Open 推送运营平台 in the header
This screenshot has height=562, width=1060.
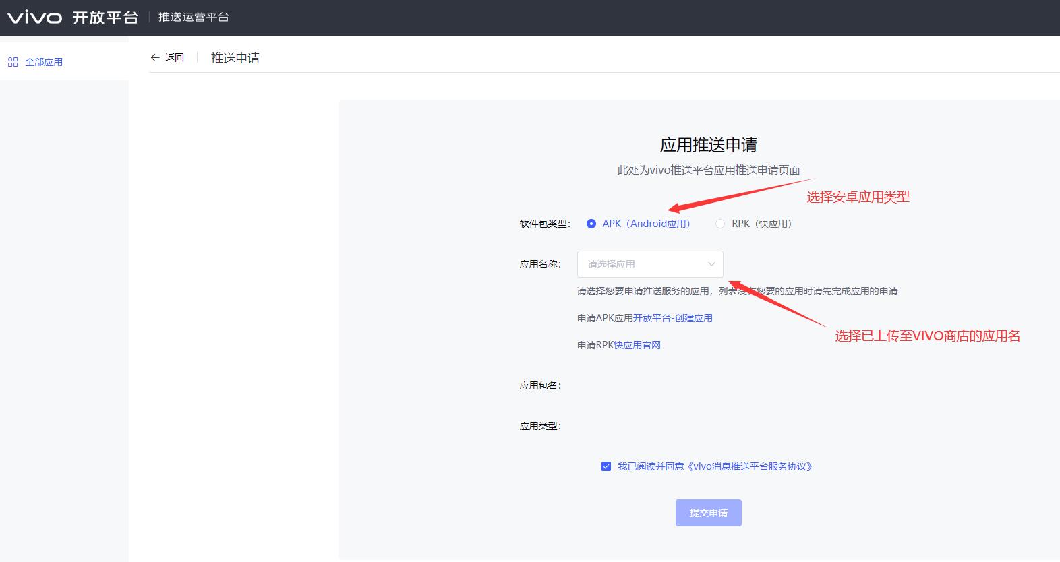click(194, 18)
